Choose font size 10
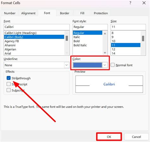This screenshot has width=150, height=142. point(126,41)
